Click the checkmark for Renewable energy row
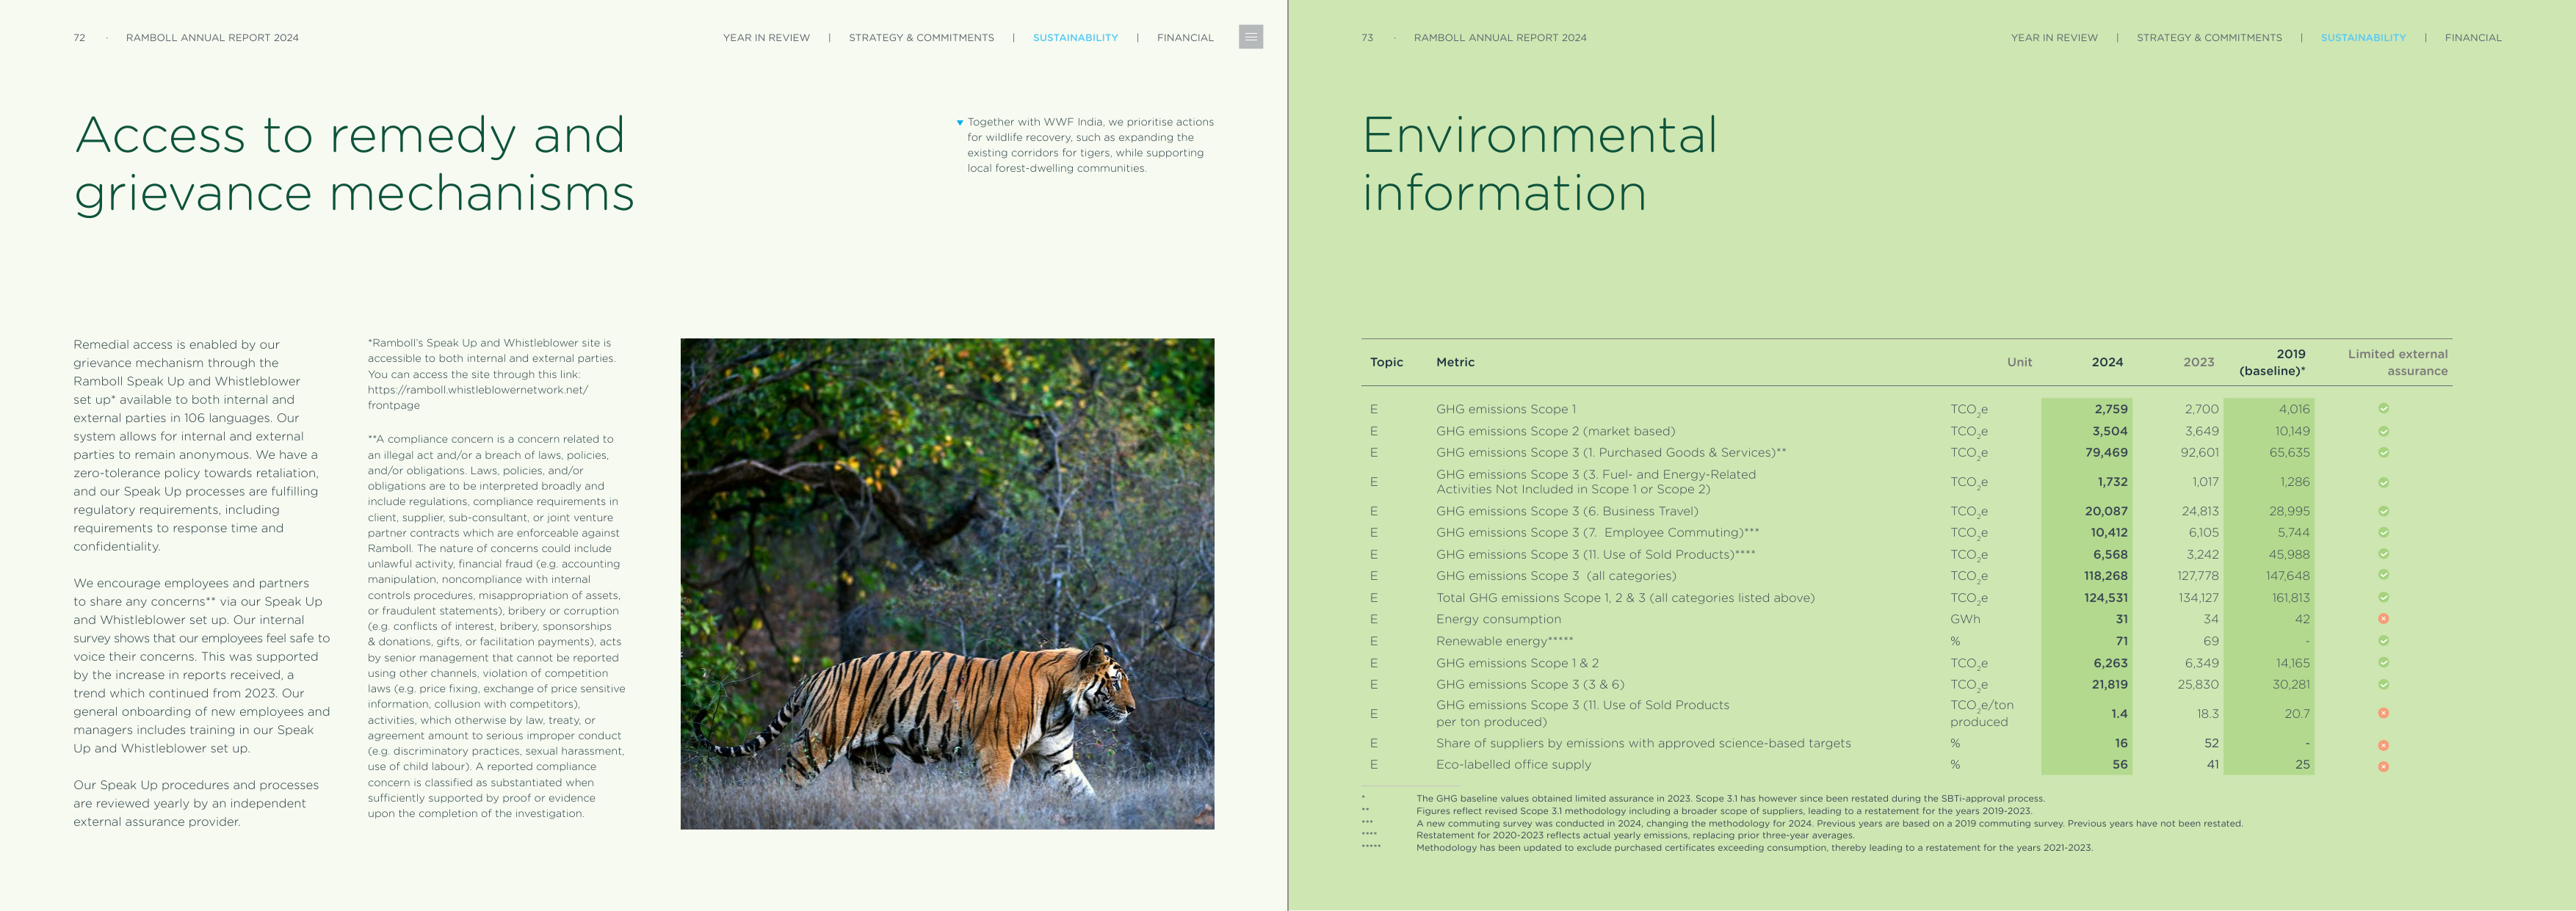Screen dimensions: 2576x911 [2383, 641]
